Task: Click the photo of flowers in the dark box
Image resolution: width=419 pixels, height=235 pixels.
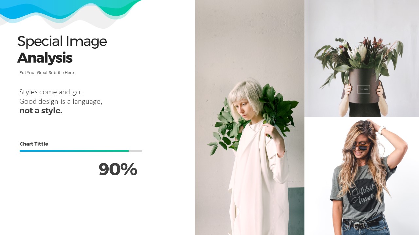Action: tap(362, 58)
